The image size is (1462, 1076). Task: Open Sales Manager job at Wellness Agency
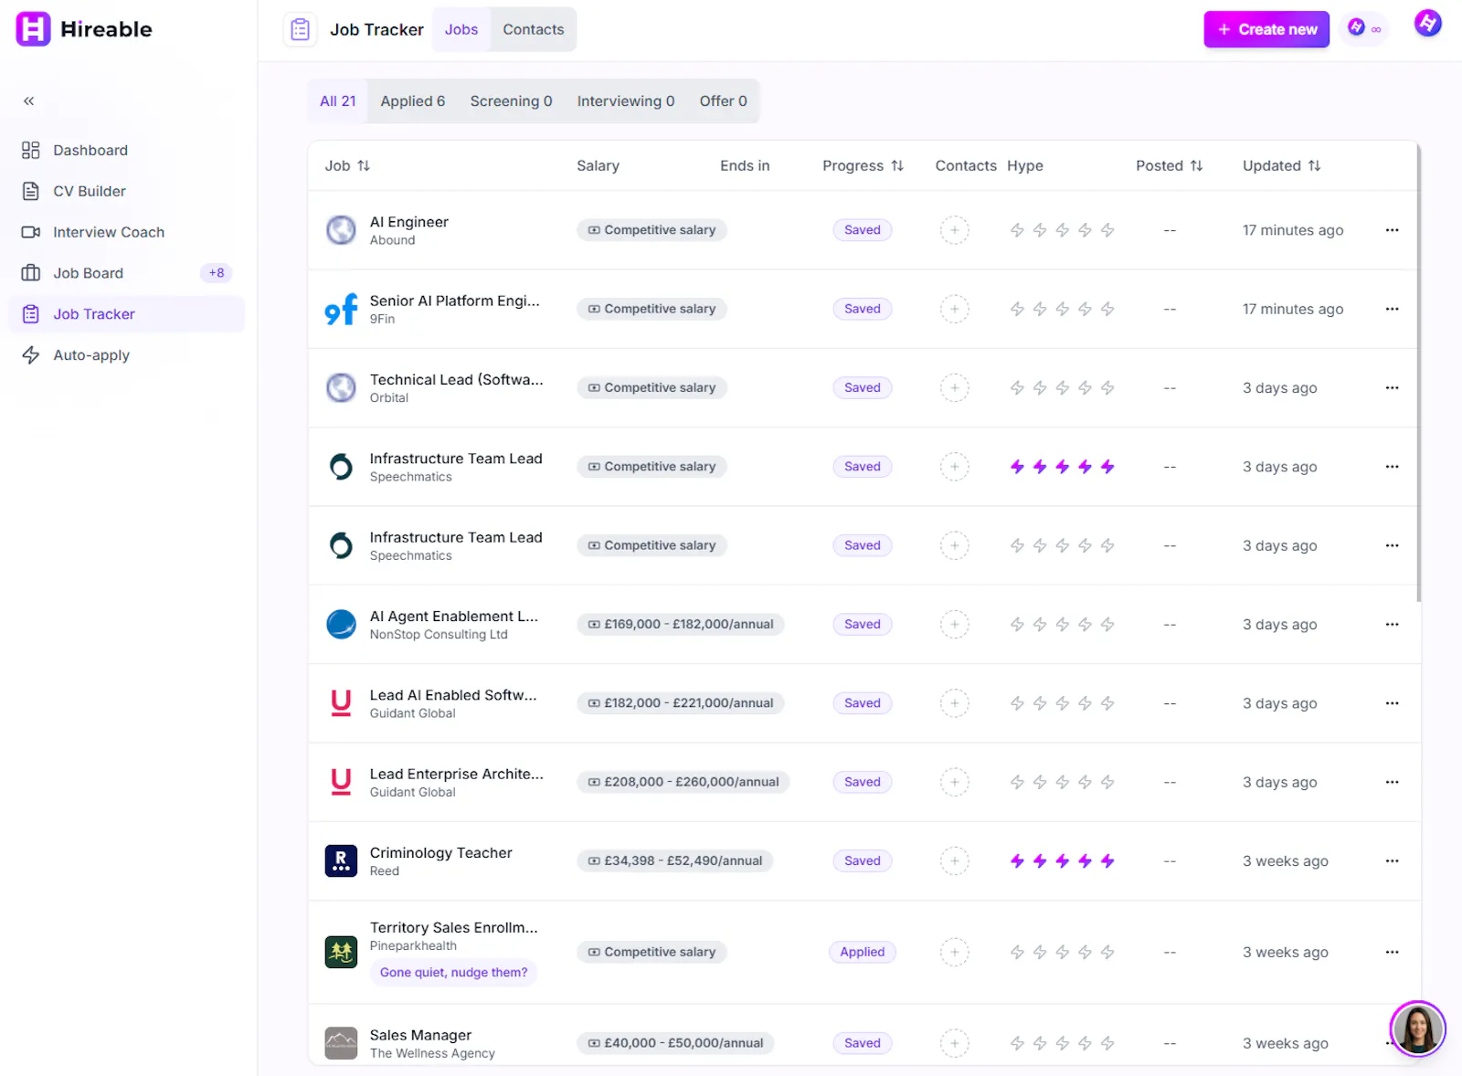[x=420, y=1035]
